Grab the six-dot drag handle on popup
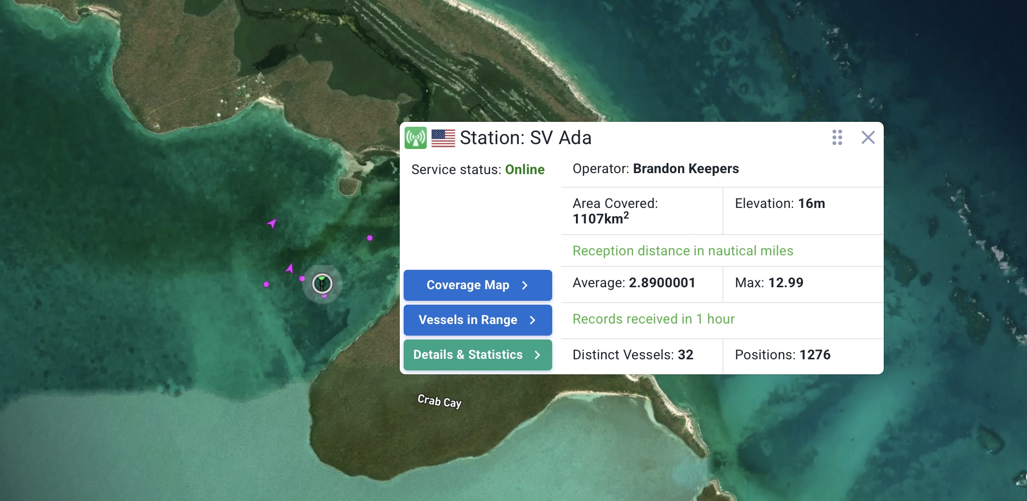 tap(837, 137)
